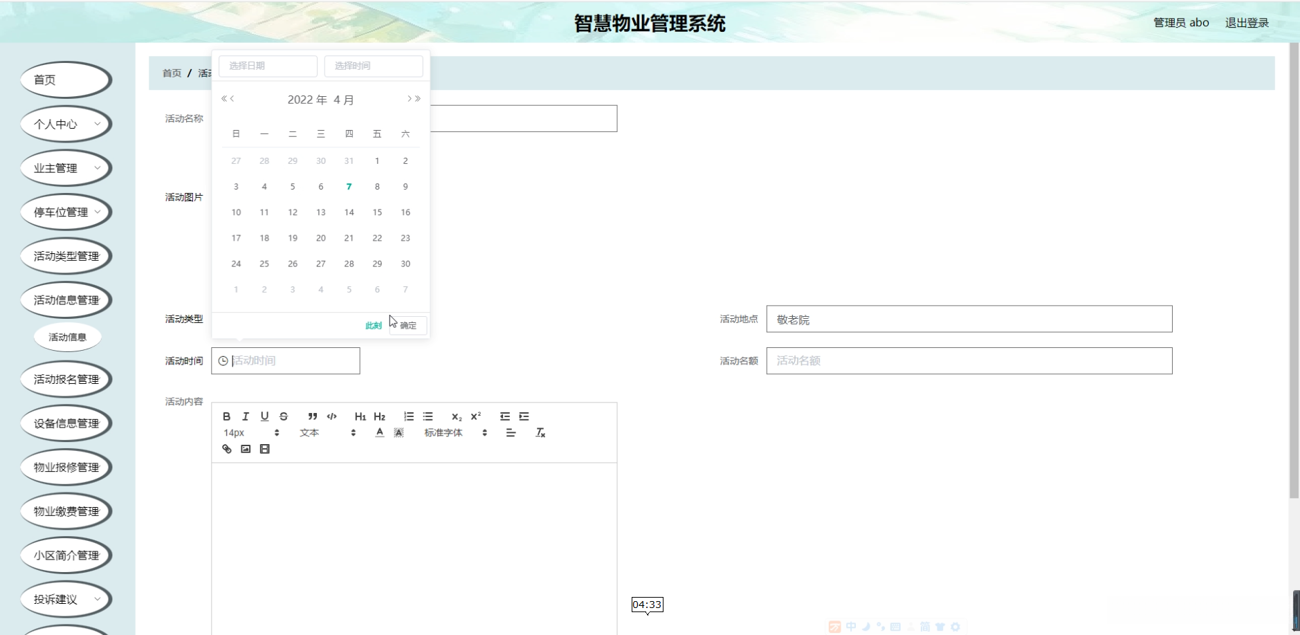Pick April 15 in the calendar
This screenshot has height=635, width=1300.
click(x=377, y=212)
